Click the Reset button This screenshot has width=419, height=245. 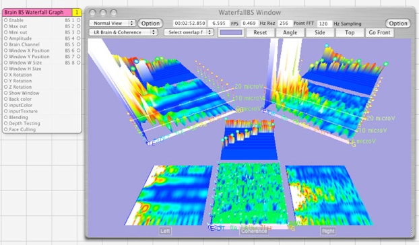point(260,32)
